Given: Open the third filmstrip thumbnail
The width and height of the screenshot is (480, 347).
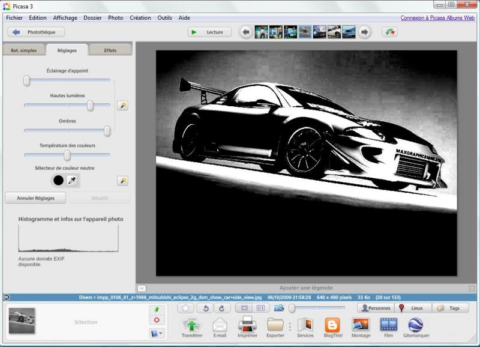Looking at the screenshot, I should [x=290, y=32].
